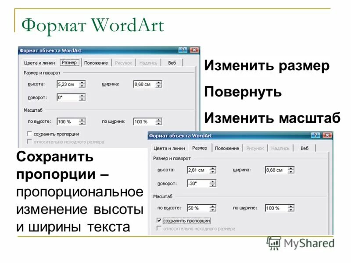Adjust the 0° поворот spinner
Viewport: 351px width, 263px height.
click(82, 97)
